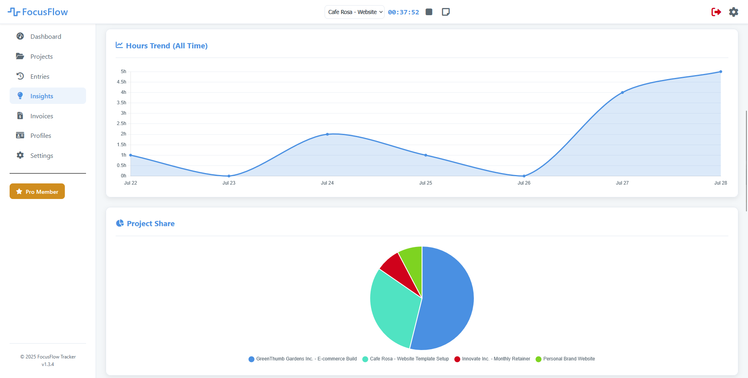Image resolution: width=748 pixels, height=378 pixels.
Task: Toggle Innovate Inc. Monthly Retainer legend
Action: (492, 359)
